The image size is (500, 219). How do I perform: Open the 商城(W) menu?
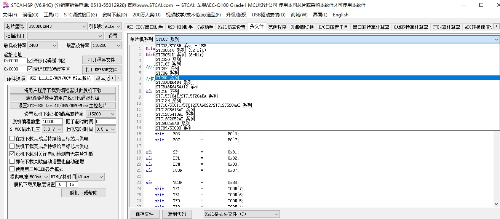click(299, 15)
